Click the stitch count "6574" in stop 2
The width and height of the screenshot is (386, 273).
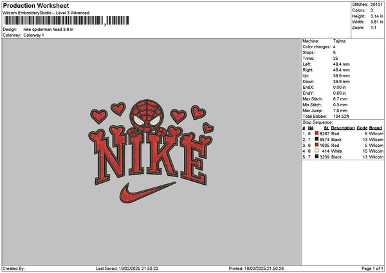click(324, 140)
